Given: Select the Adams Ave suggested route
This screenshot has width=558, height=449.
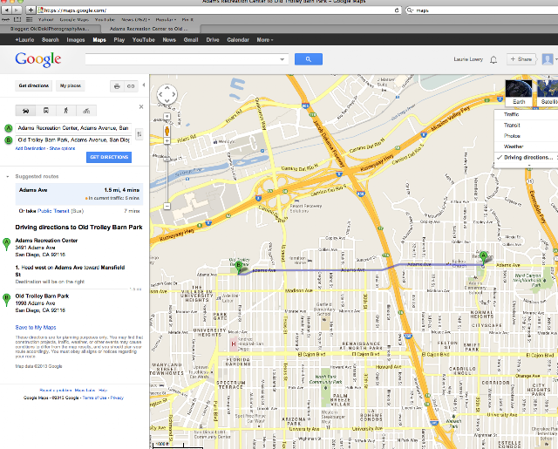Looking at the screenshot, I should point(79,194).
